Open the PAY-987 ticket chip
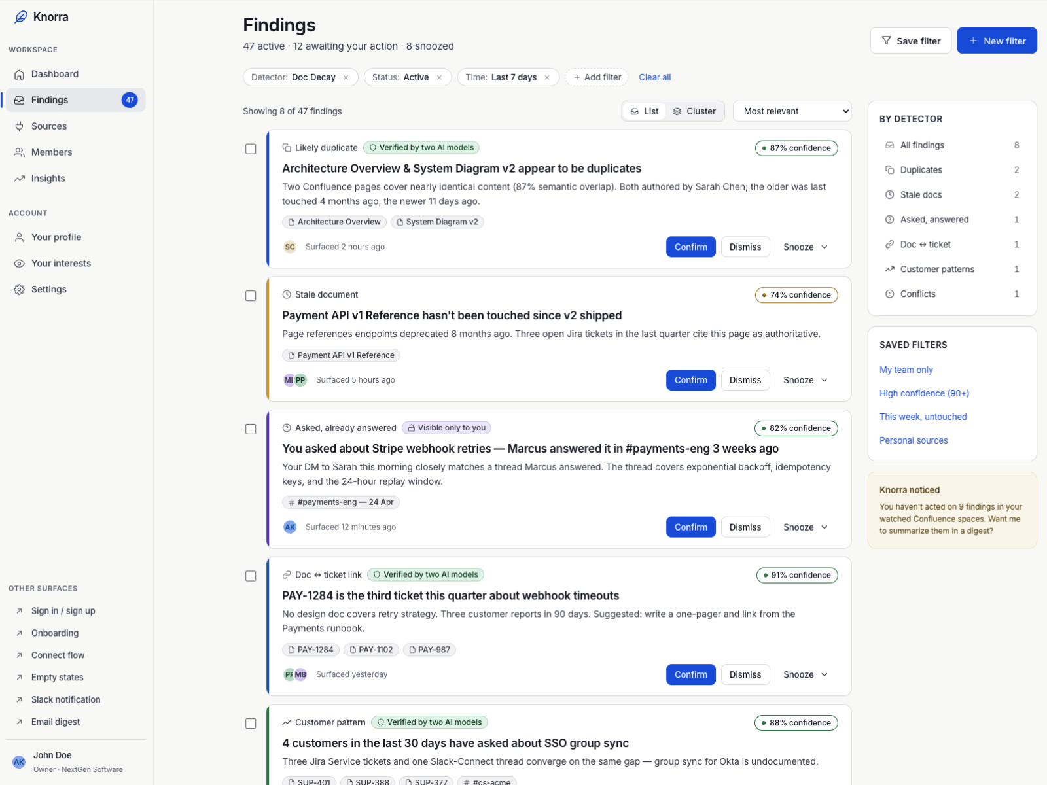The width and height of the screenshot is (1047, 785). click(429, 650)
